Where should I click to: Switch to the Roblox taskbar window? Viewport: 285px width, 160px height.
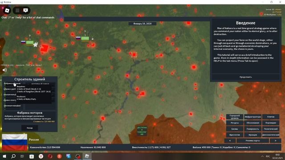pos(87,156)
